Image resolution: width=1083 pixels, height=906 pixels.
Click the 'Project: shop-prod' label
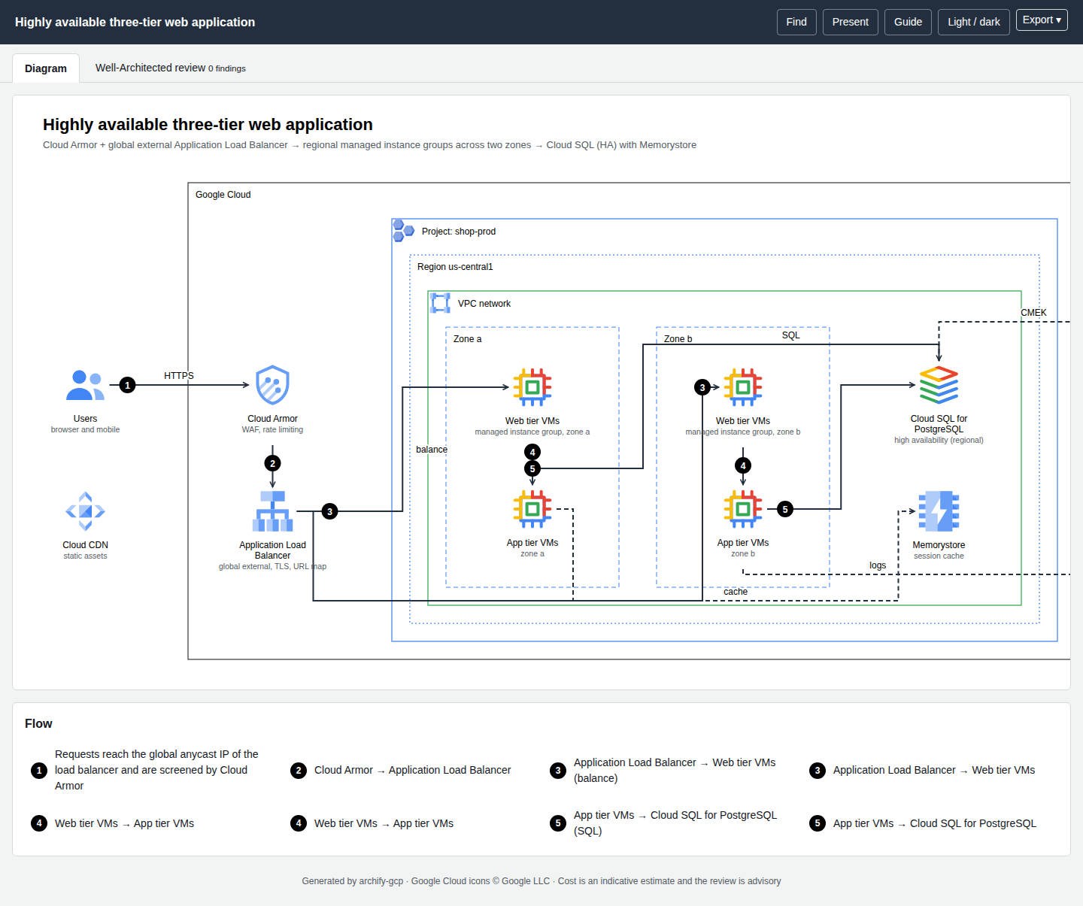coord(459,232)
